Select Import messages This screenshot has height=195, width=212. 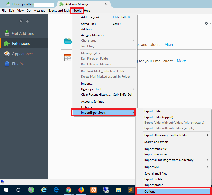click(173, 154)
